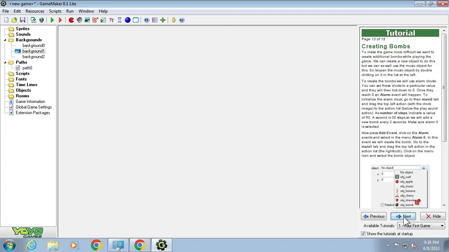Viewport: 449px width, 252px height.
Task: Create an object blue ball icon
Action: coord(128,20)
